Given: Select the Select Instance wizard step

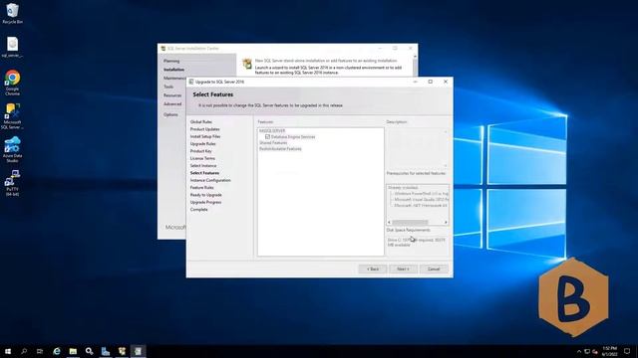Looking at the screenshot, I should pyautogui.click(x=203, y=166).
